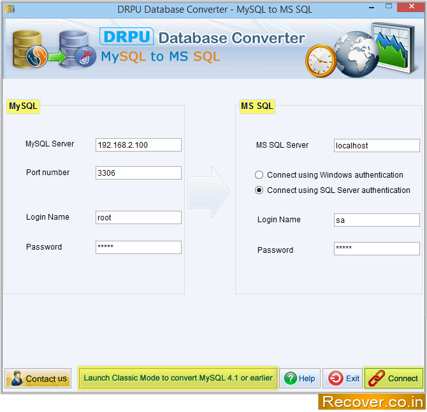The image size is (427, 412).
Task: Click the MySQL Login Name field with root
Action: click(x=138, y=217)
